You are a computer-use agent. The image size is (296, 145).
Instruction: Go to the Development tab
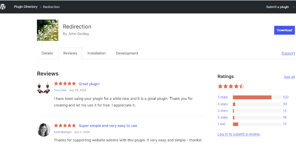point(127,53)
